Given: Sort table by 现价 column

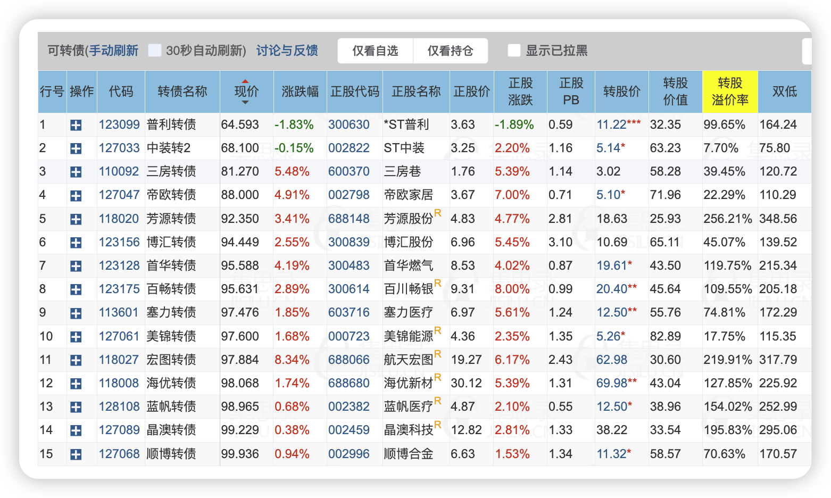Looking at the screenshot, I should coord(246,92).
